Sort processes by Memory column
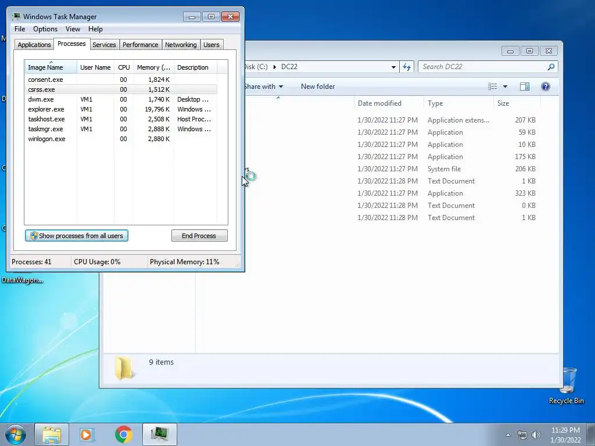 (x=153, y=67)
